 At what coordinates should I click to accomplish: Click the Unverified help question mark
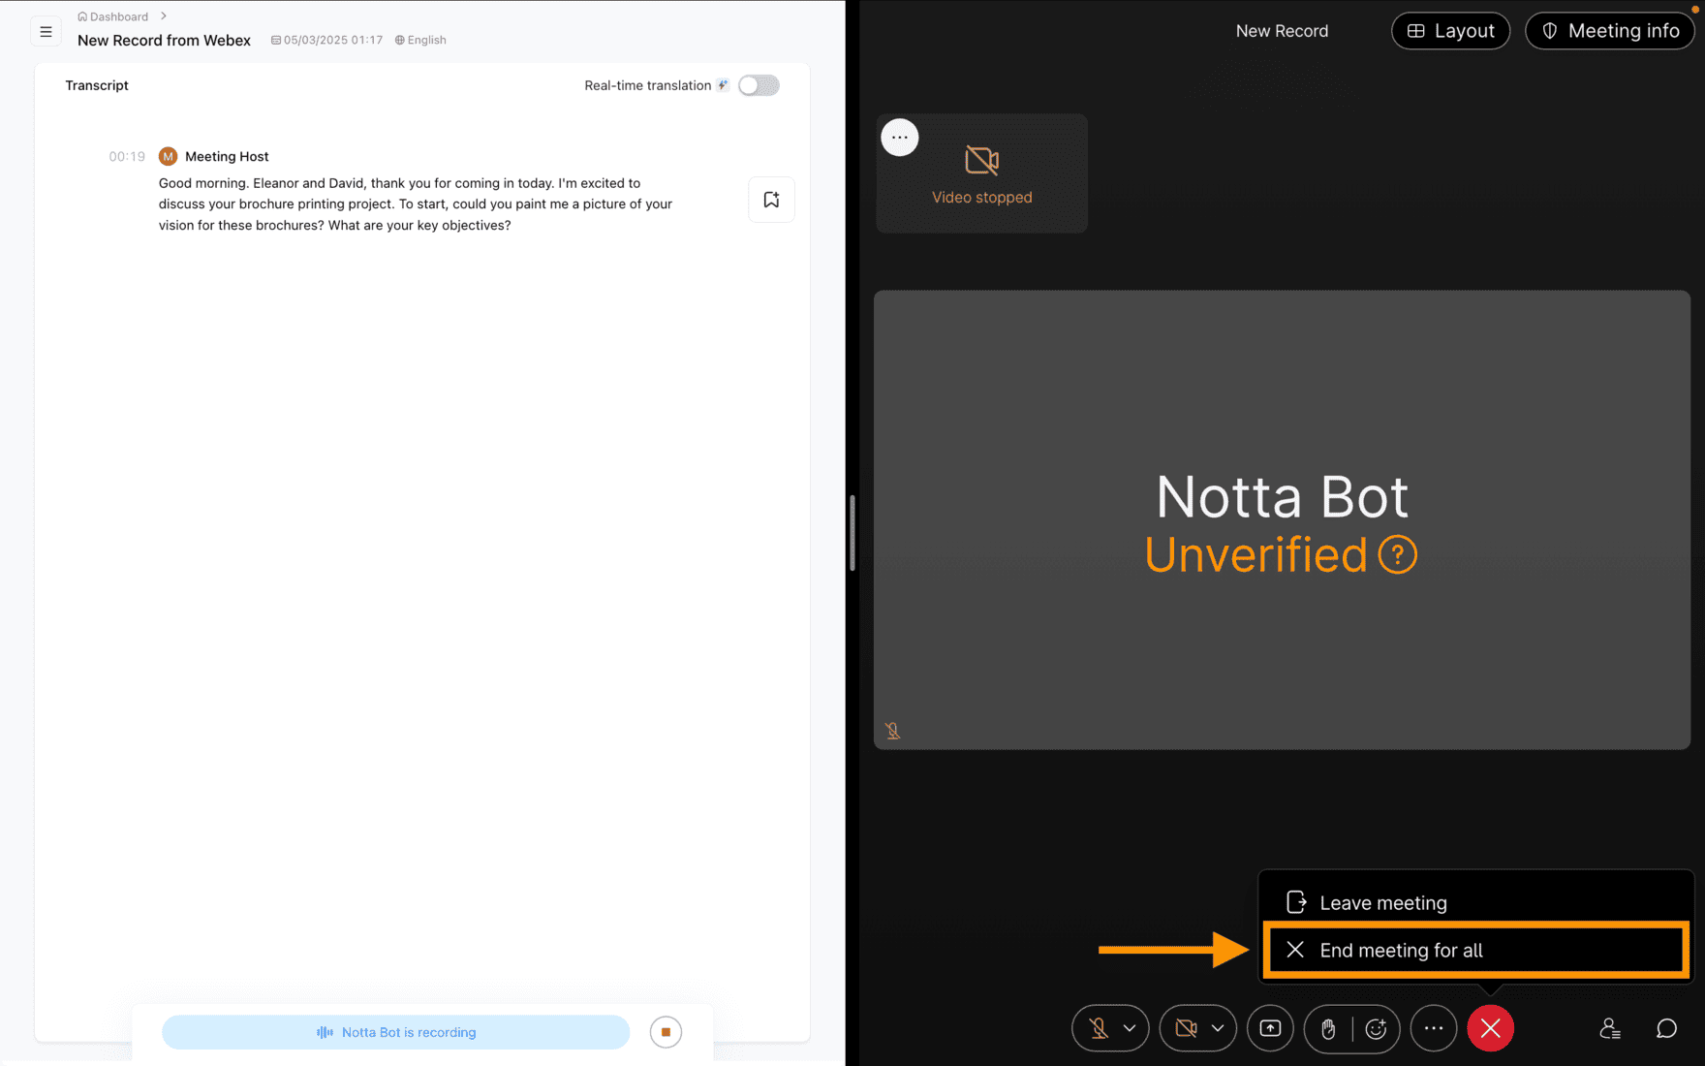click(1397, 555)
